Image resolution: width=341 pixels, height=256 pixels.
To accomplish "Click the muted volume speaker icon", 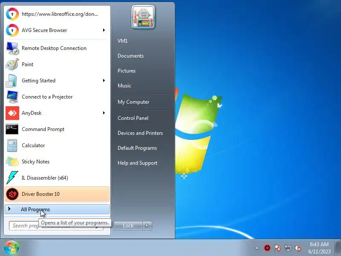I will click(298, 248).
